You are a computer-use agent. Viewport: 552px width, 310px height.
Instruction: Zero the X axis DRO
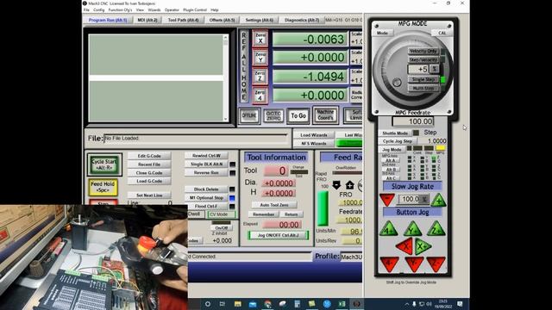point(260,38)
